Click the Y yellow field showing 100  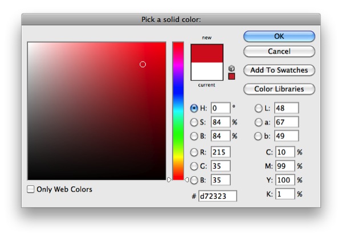(286, 180)
